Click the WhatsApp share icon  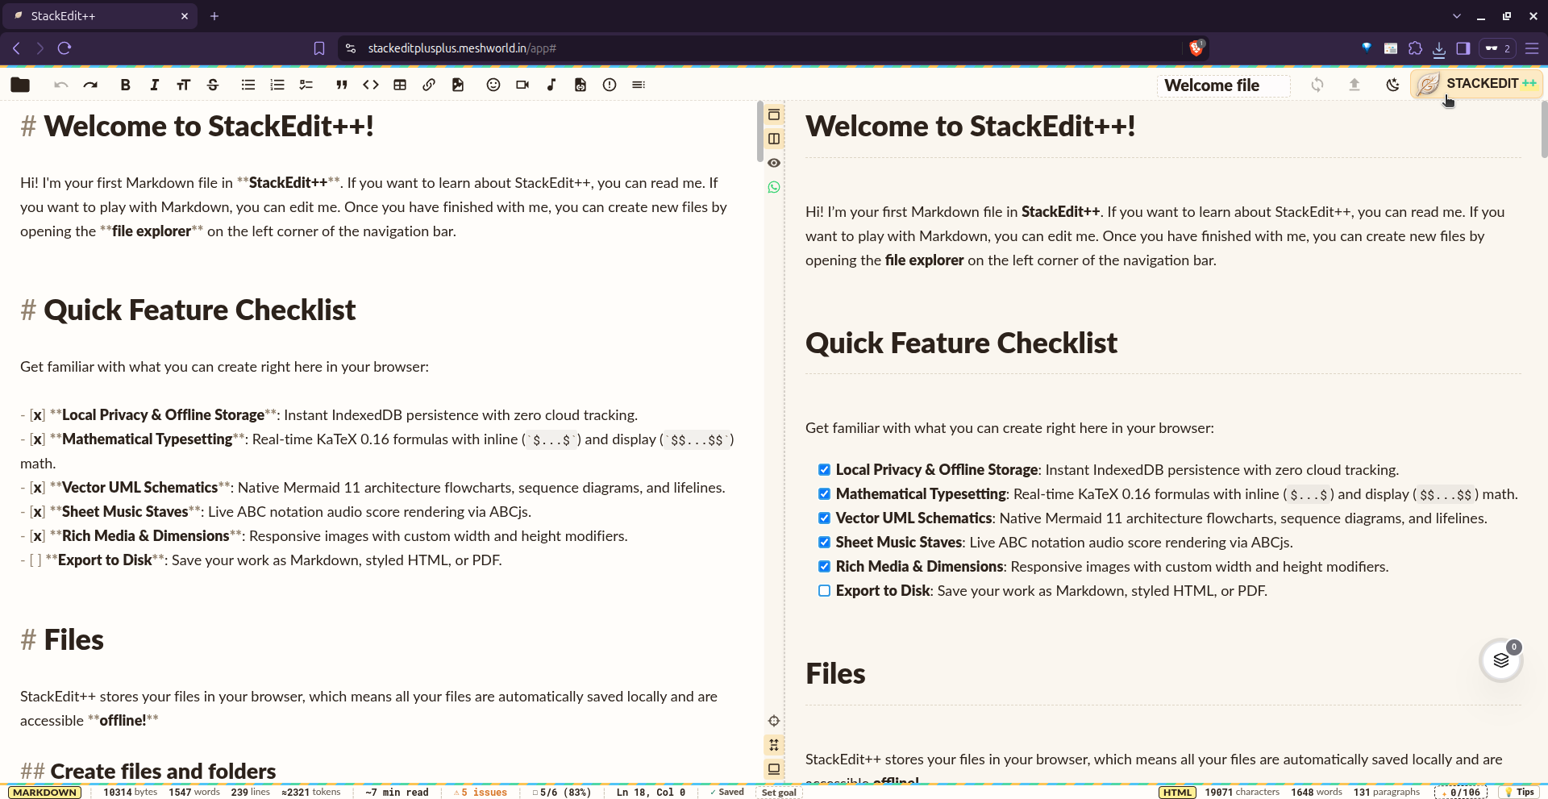click(x=774, y=187)
